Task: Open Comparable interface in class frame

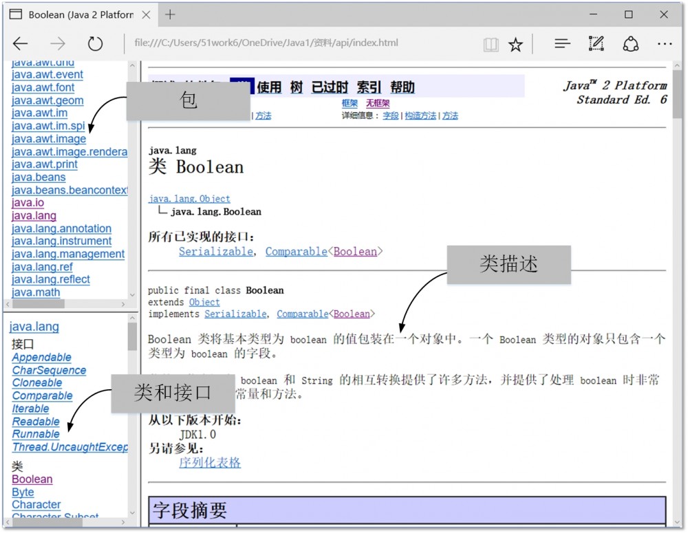Action: click(43, 395)
